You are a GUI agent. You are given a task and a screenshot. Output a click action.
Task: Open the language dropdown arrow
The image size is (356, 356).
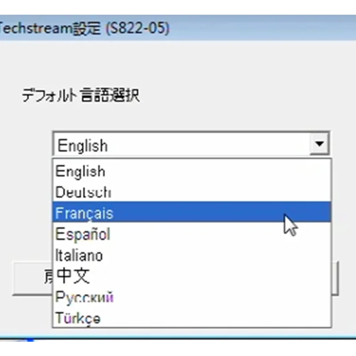click(320, 144)
